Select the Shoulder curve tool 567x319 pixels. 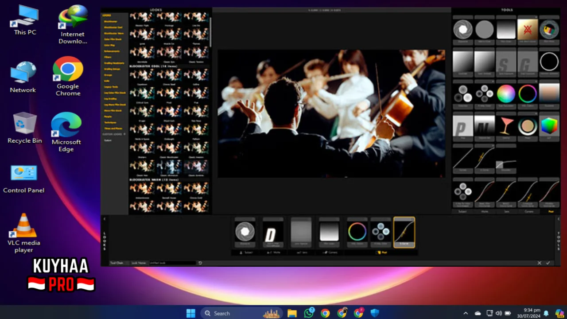coord(506,159)
